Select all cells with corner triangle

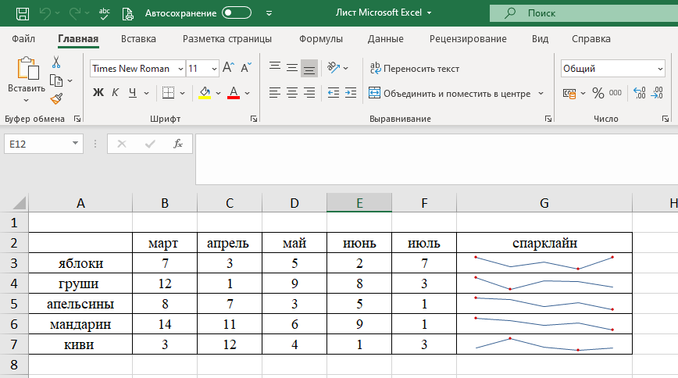click(19, 203)
